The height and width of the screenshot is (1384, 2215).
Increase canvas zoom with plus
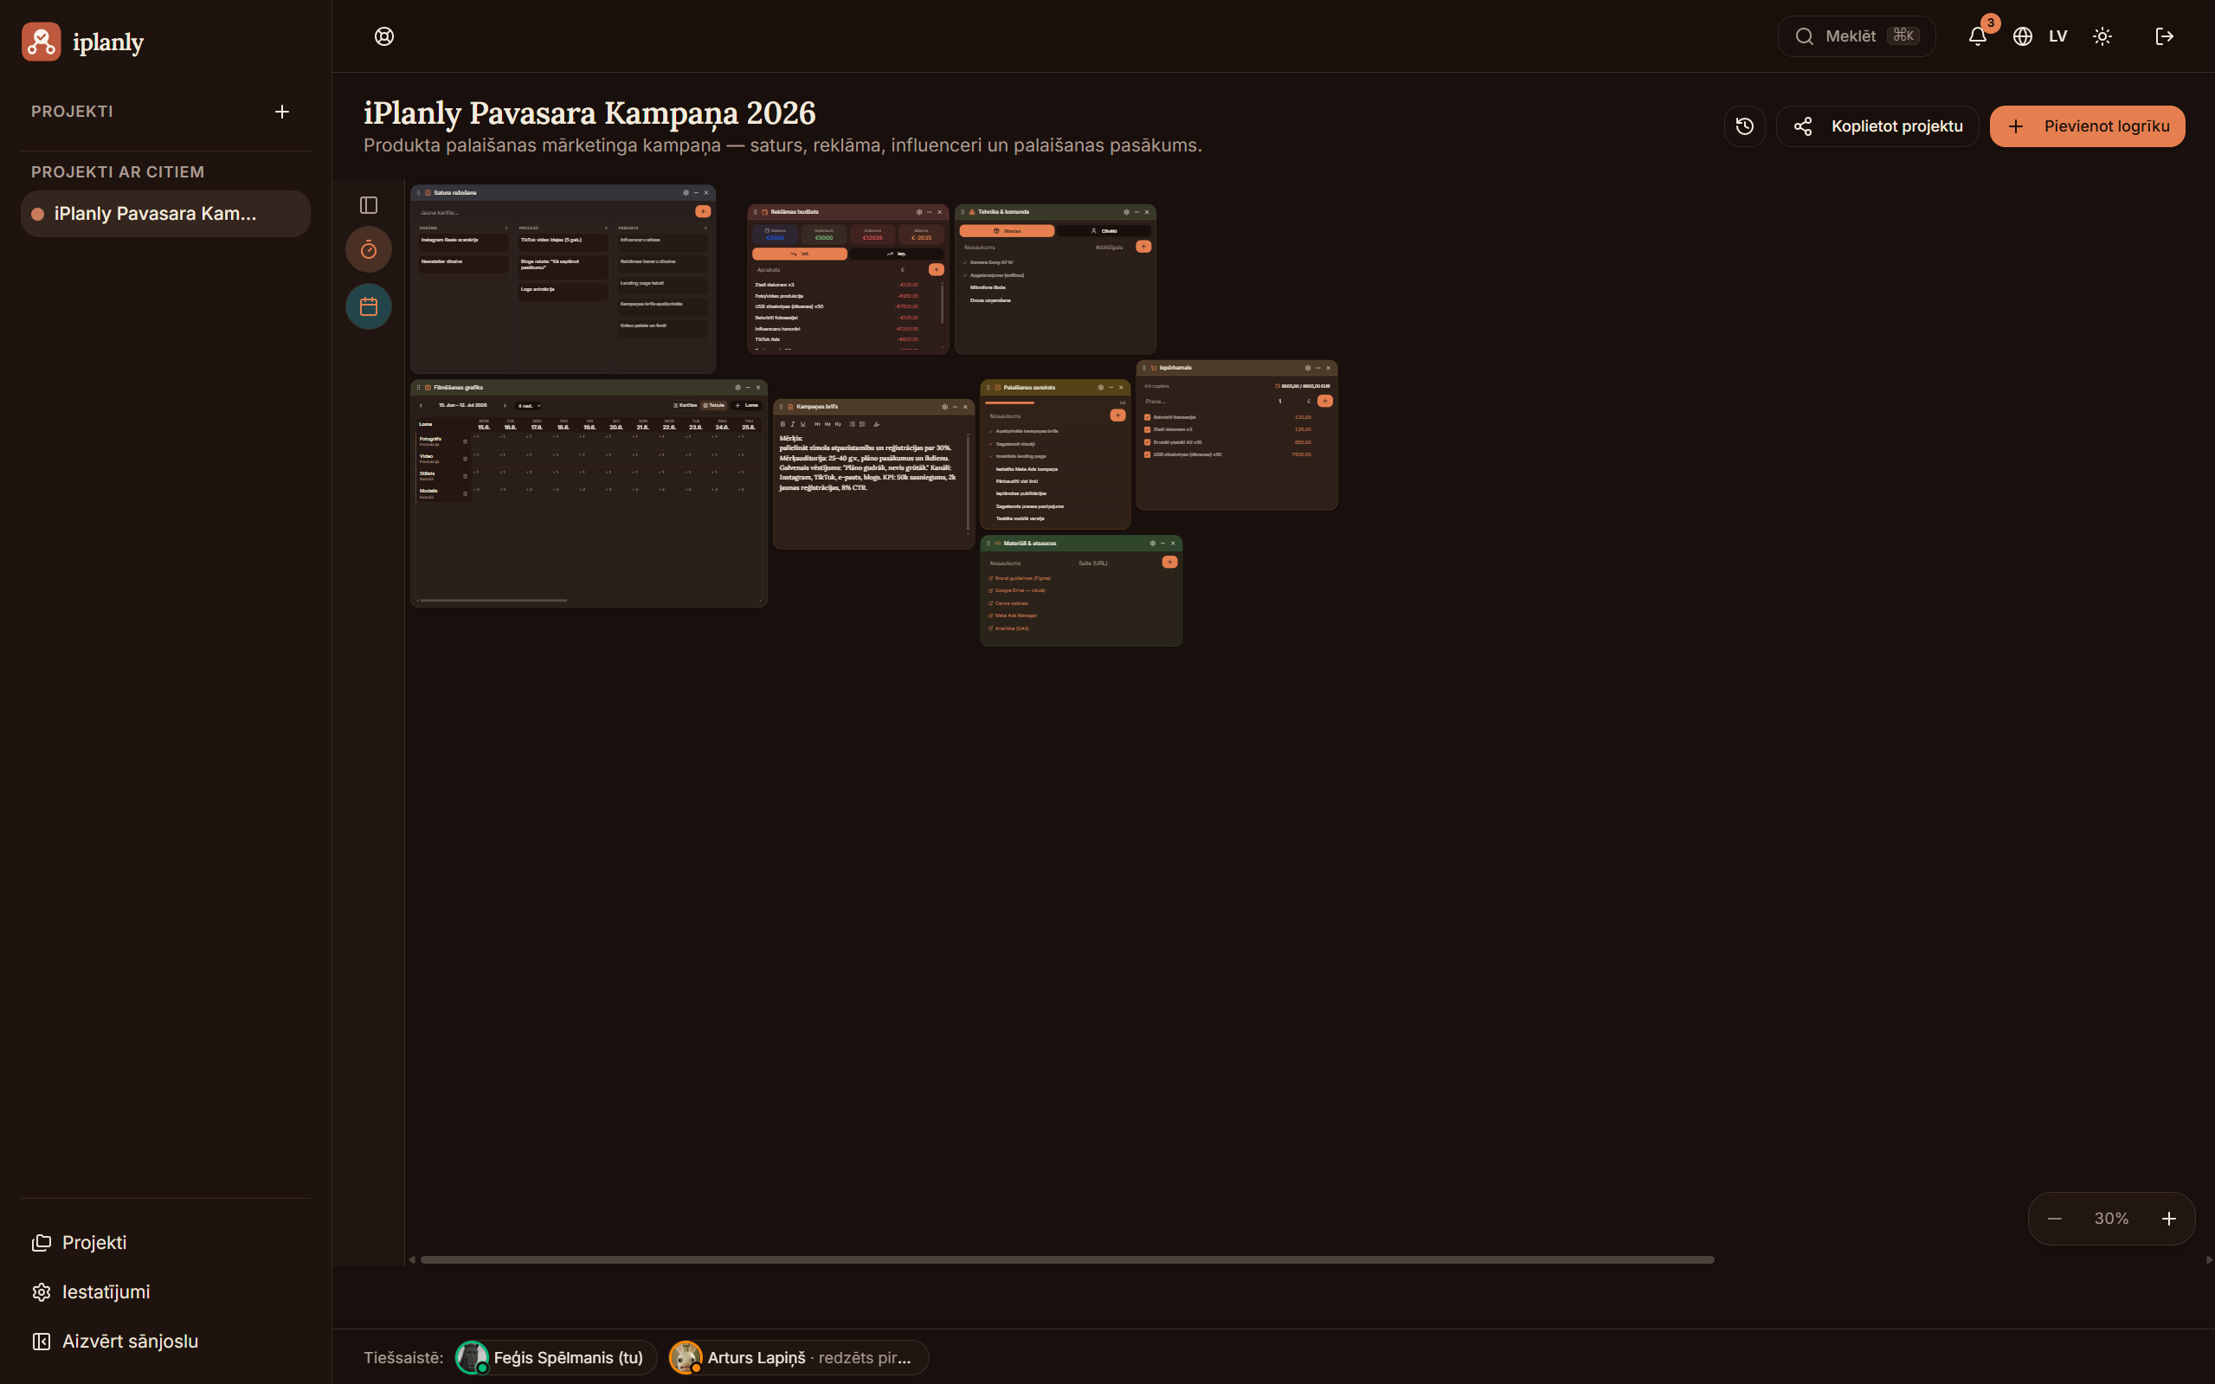click(2168, 1219)
